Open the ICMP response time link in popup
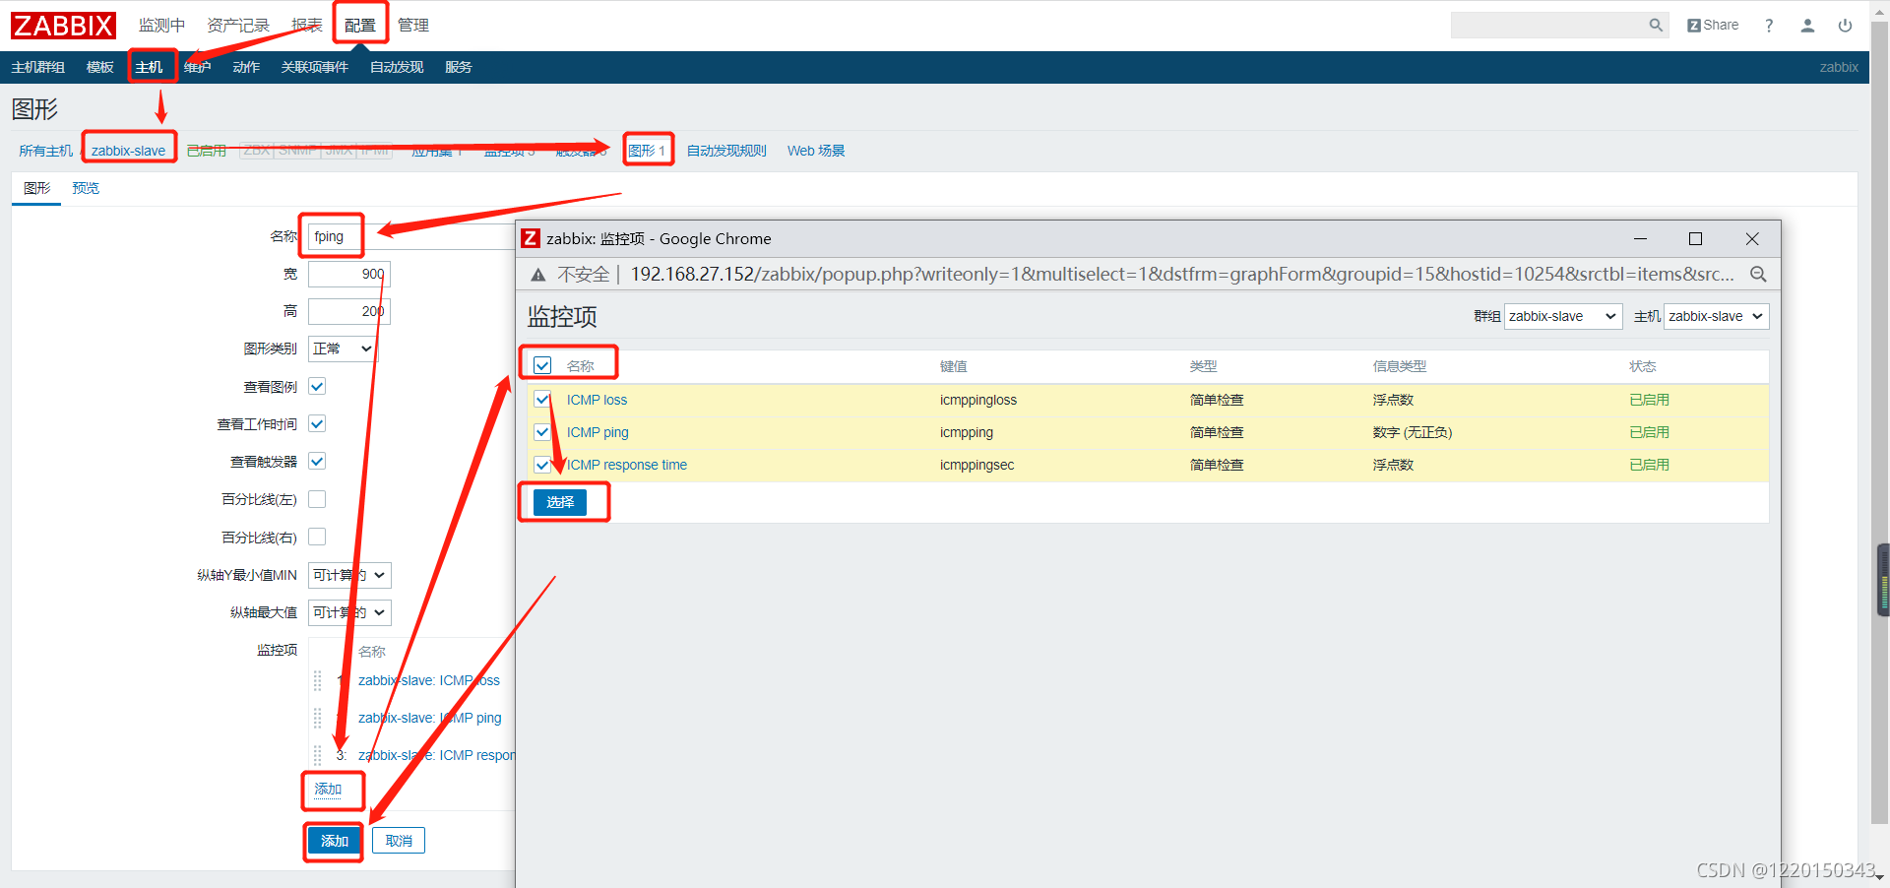The image size is (1890, 888). tap(627, 465)
